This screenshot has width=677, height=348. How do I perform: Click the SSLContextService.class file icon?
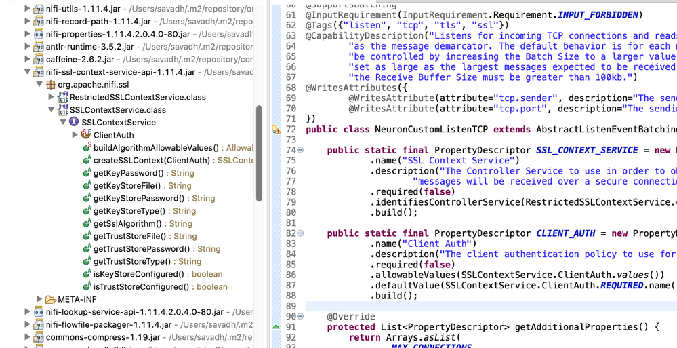point(63,109)
